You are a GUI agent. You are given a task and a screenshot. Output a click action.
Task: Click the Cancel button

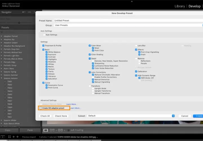coord(185,116)
